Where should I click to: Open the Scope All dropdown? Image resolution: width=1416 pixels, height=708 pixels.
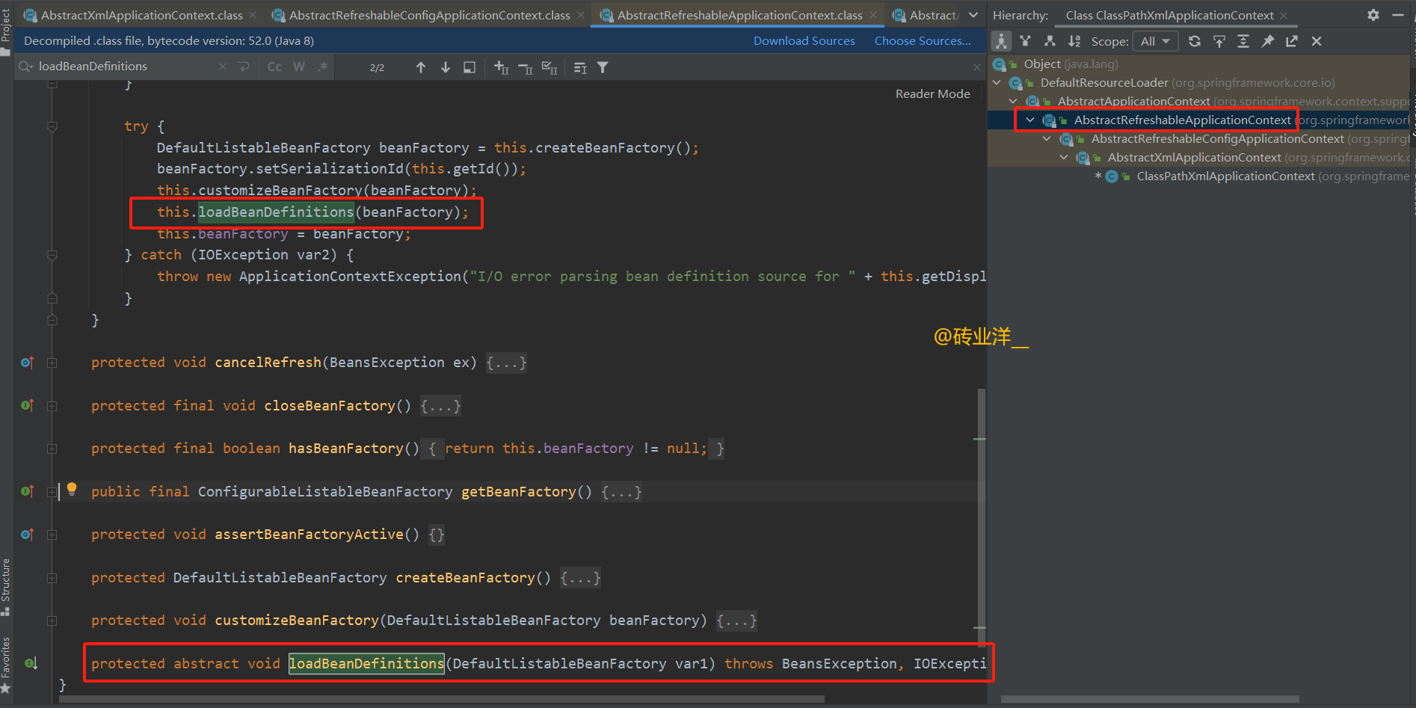1155,41
